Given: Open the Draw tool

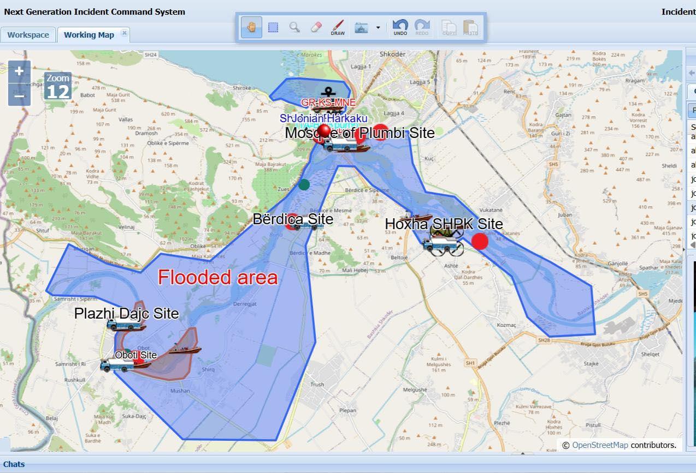Looking at the screenshot, I should coord(338,28).
